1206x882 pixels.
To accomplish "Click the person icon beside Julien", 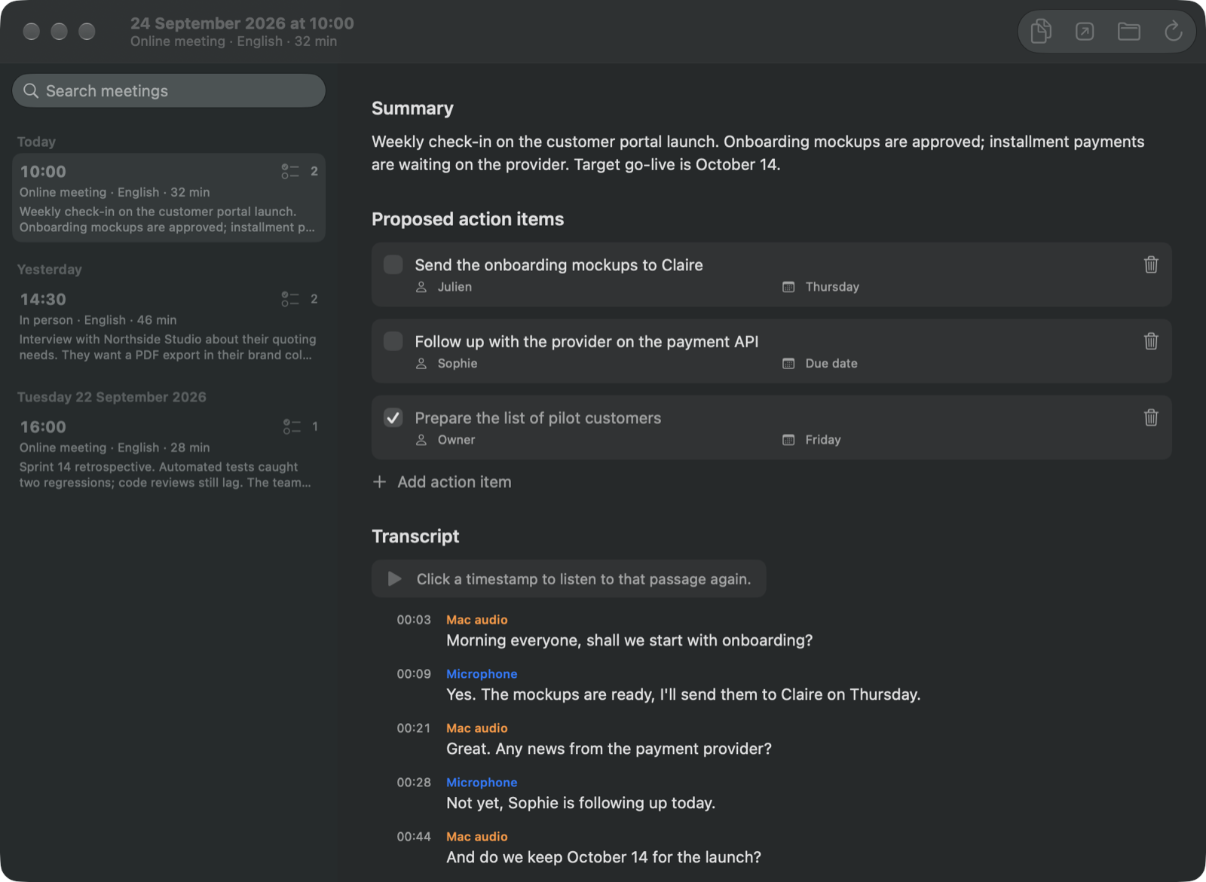I will [x=421, y=287].
